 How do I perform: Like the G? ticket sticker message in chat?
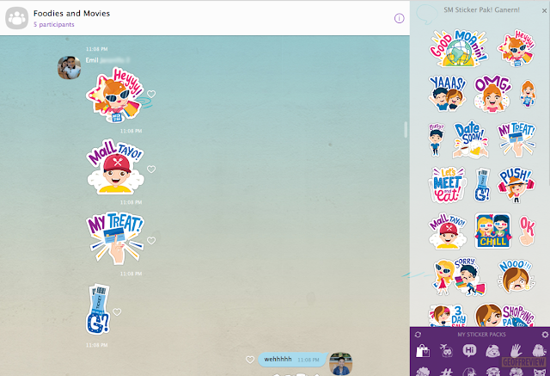click(117, 311)
